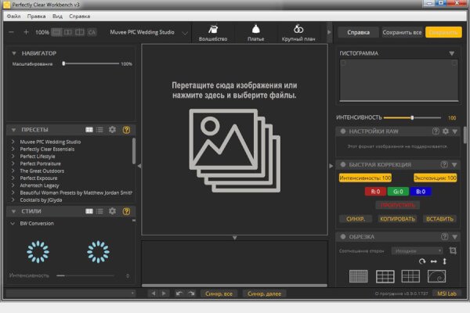Open the Справка menu
The image size is (470, 313).
[79, 16]
